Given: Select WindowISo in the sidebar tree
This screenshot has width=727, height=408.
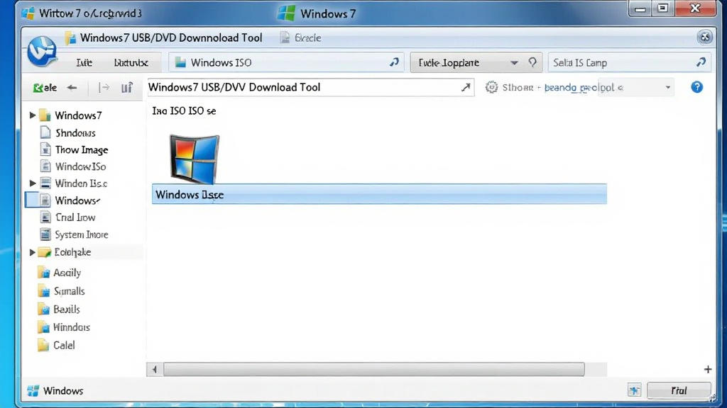Looking at the screenshot, I should 80,166.
